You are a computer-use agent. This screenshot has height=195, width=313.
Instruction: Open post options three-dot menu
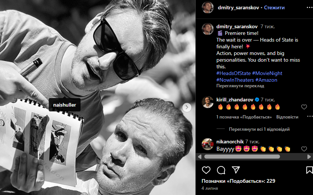(310, 7)
